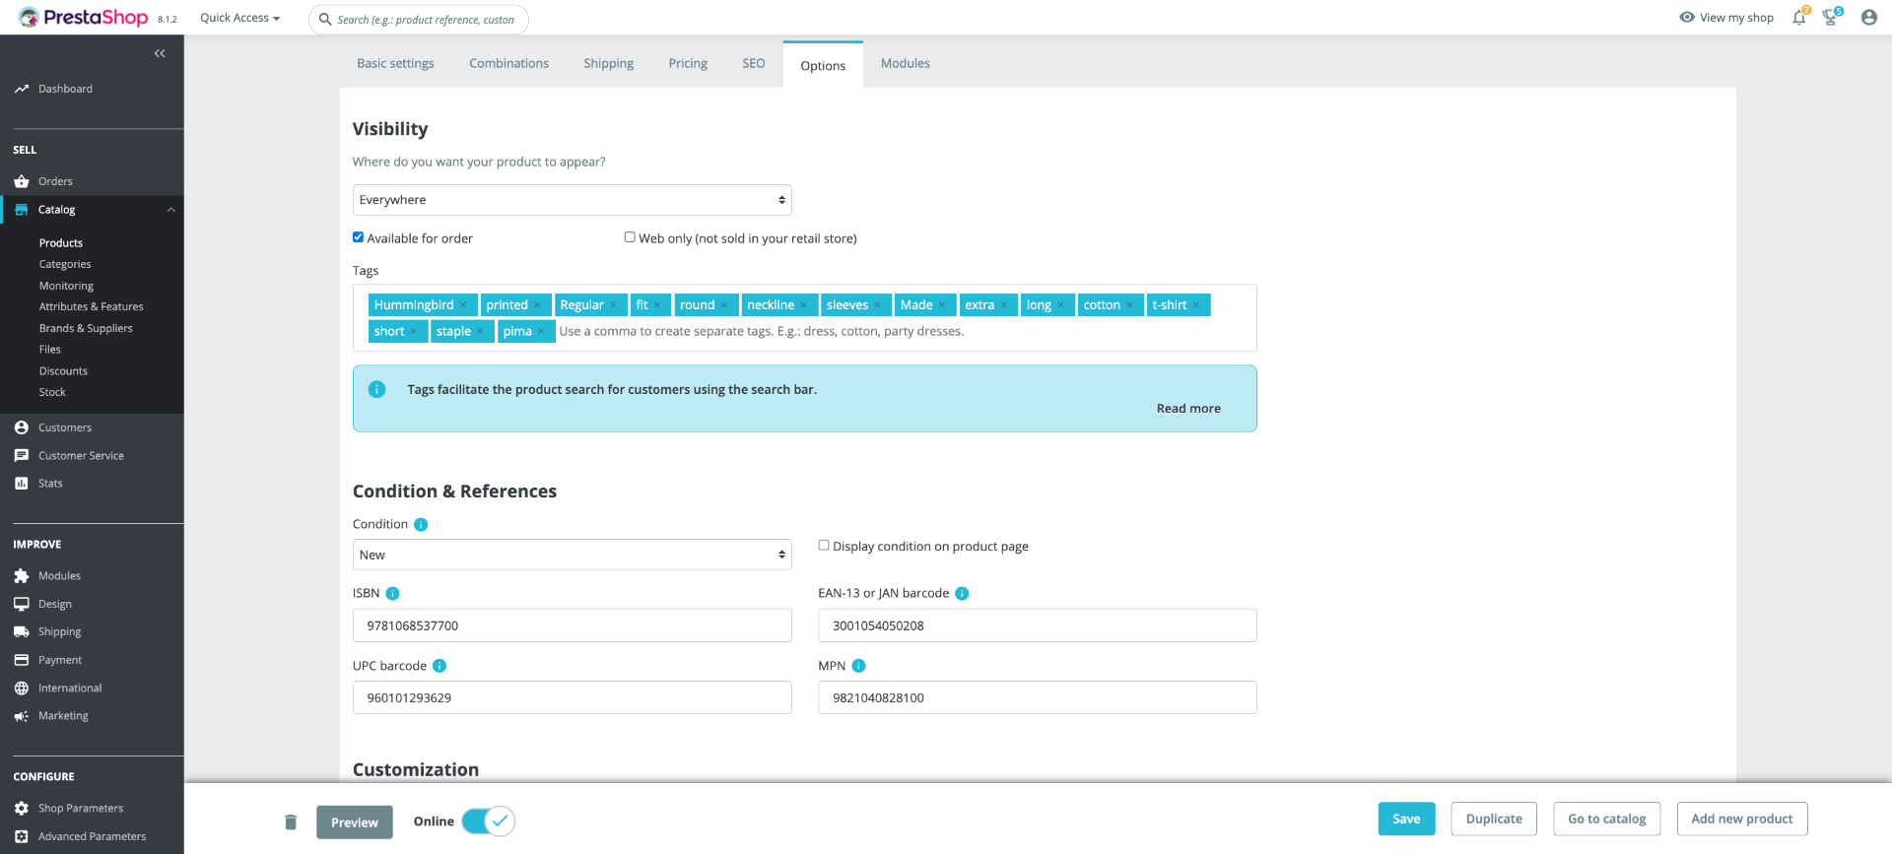The image size is (1892, 854).
Task: Open Categories in Catalog menu
Action: coord(65,264)
